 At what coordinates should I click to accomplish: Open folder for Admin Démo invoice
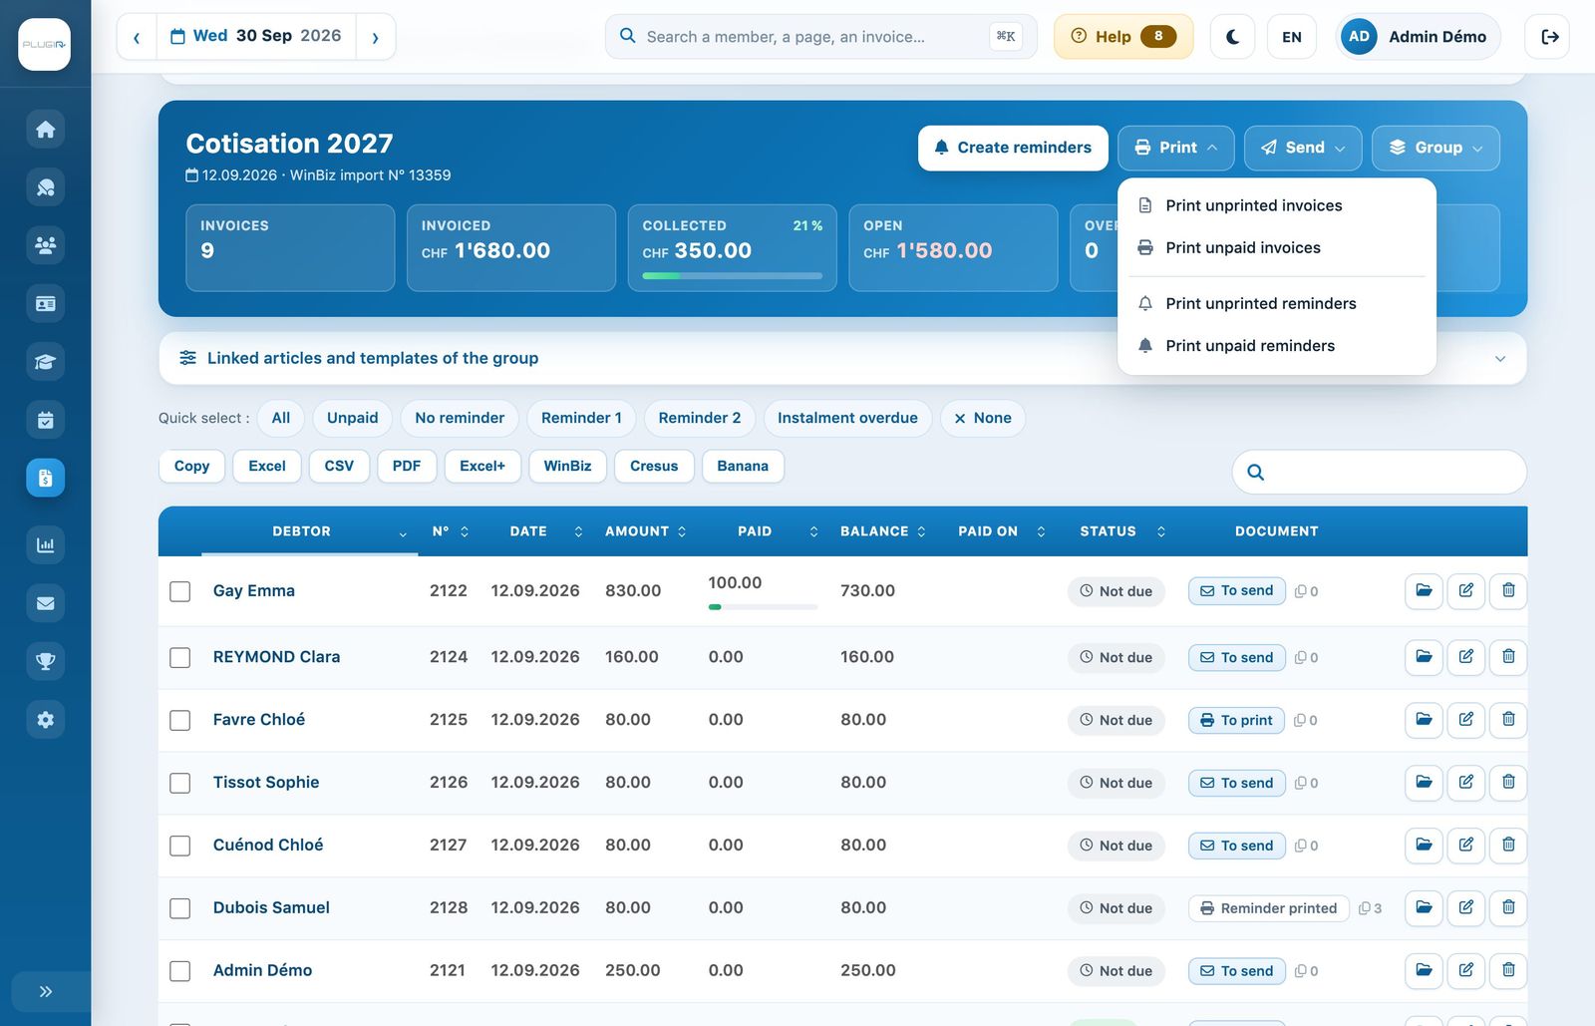[1424, 970]
